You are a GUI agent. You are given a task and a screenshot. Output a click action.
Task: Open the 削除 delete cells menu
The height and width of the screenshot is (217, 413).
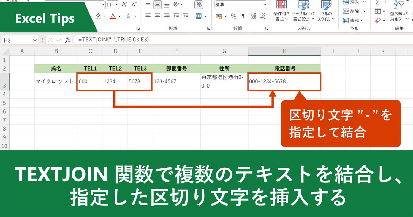tap(354, 11)
